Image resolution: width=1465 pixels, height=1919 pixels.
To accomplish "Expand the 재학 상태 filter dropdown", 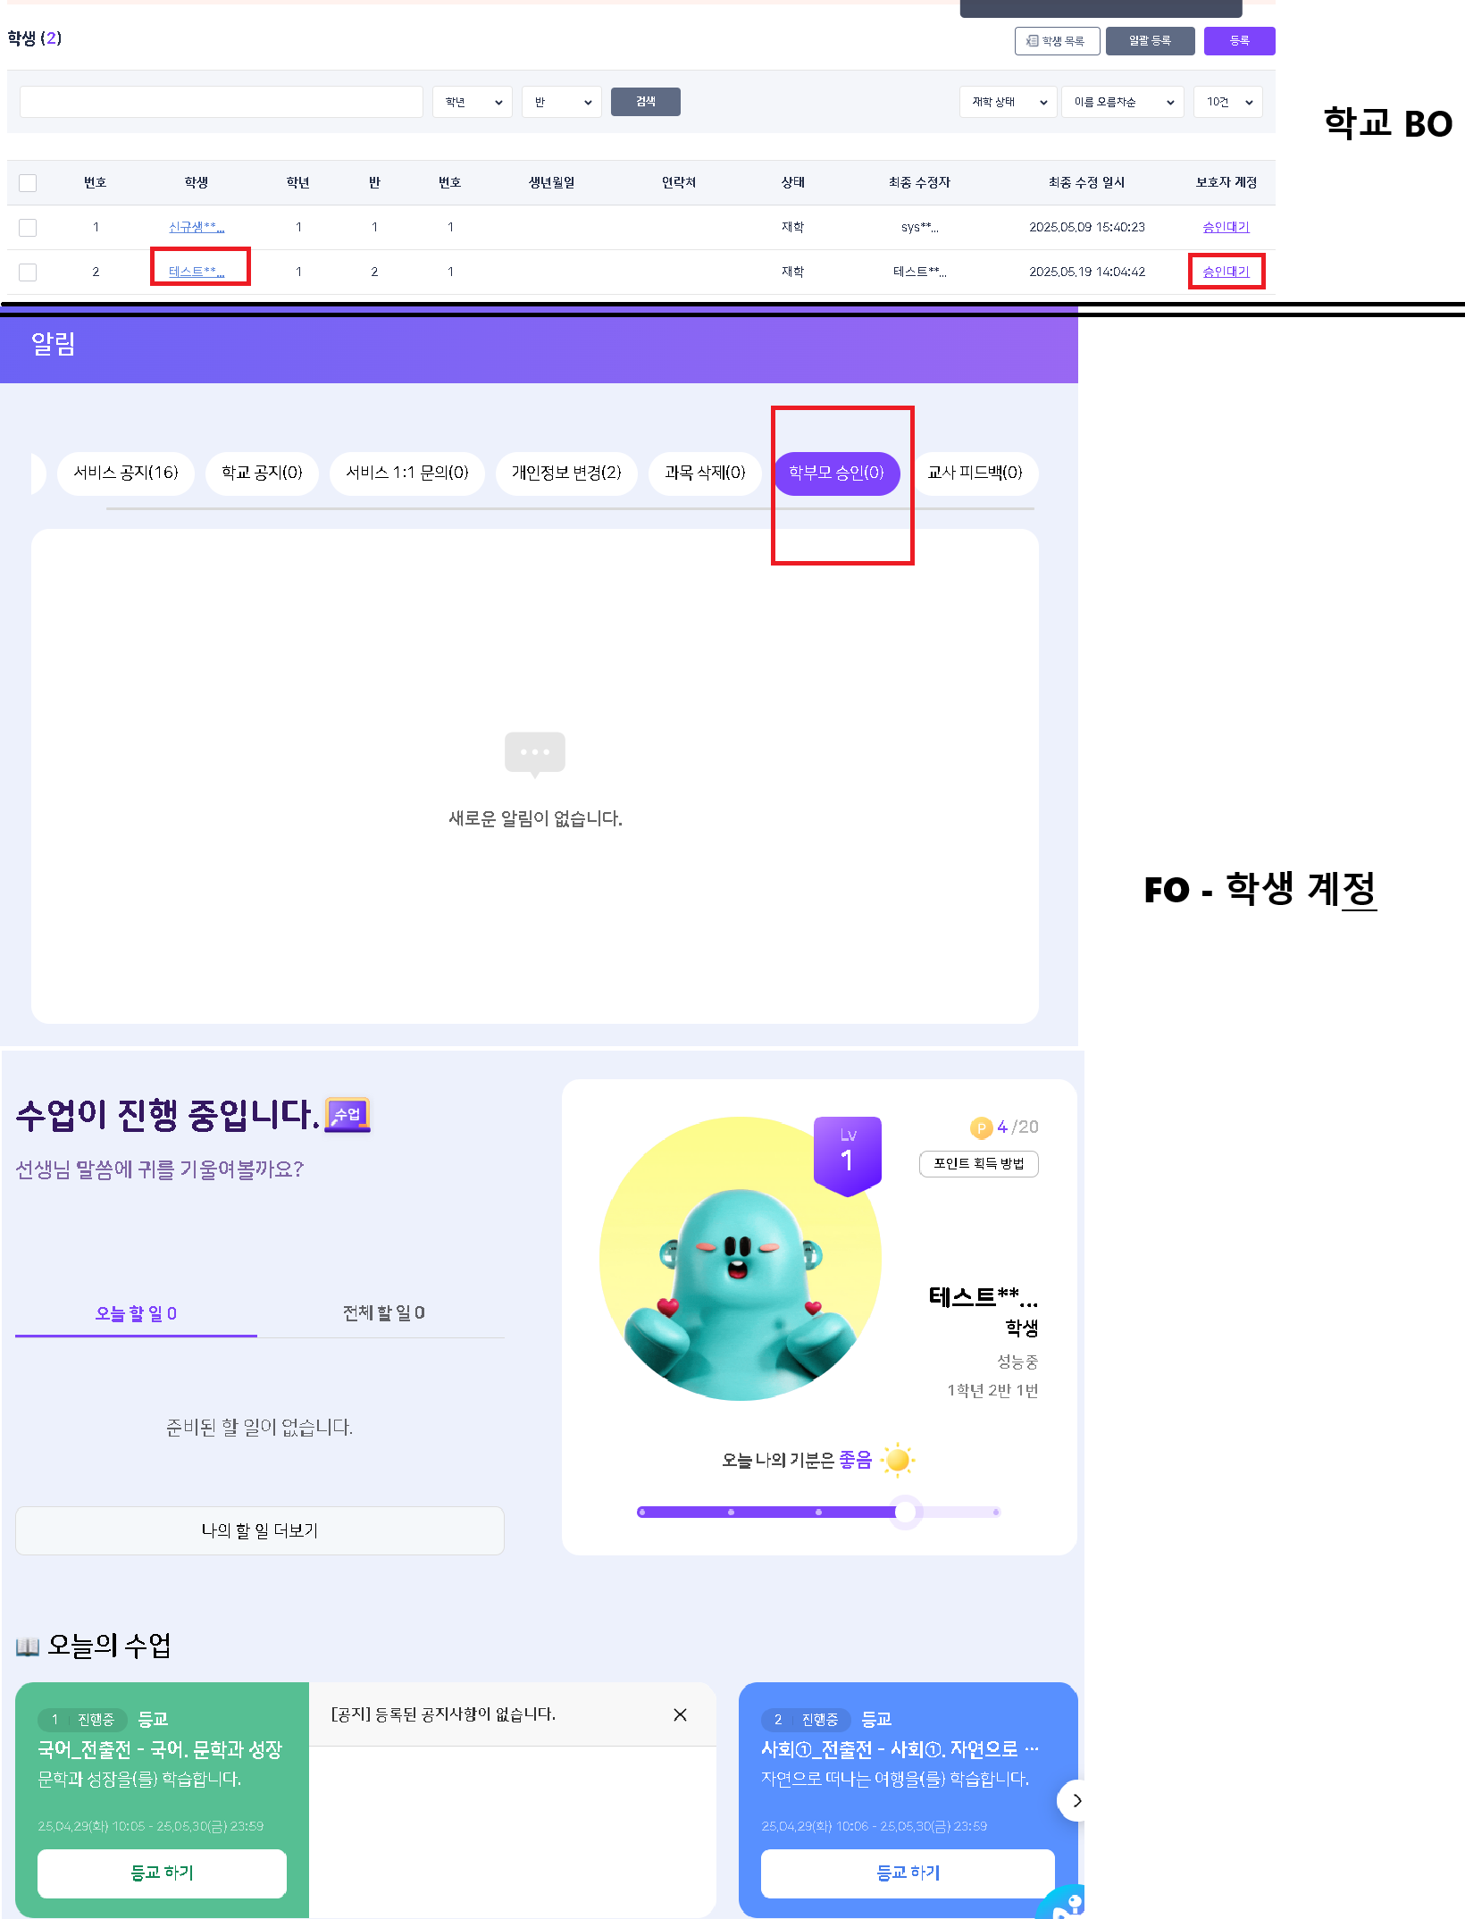I will click(x=1008, y=102).
